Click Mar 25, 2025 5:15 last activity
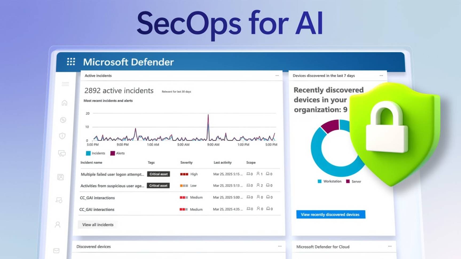Viewport: 461px width, 259px height. pos(228,174)
